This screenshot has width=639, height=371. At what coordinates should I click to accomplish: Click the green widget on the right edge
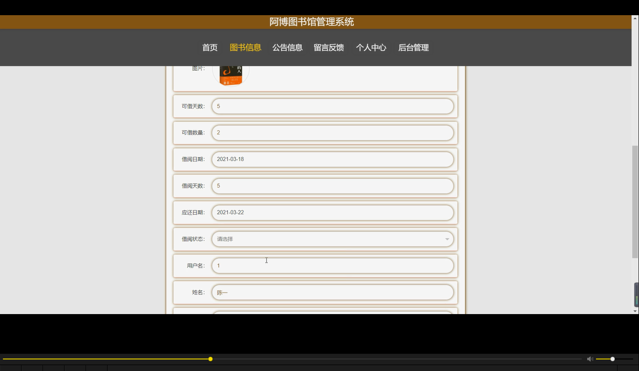636,295
